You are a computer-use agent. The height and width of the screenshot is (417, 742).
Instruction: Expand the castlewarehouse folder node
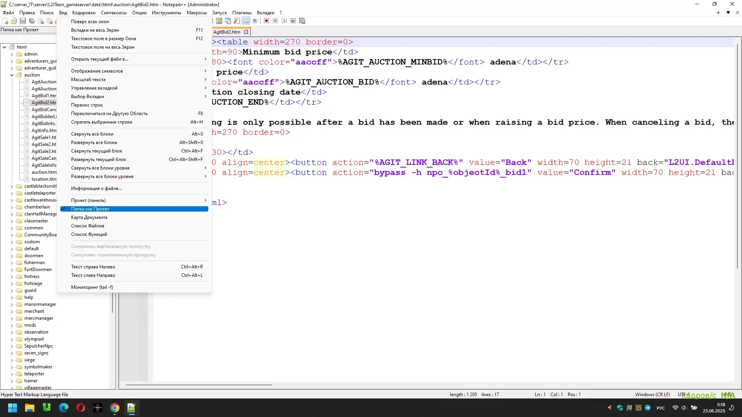(x=12, y=200)
